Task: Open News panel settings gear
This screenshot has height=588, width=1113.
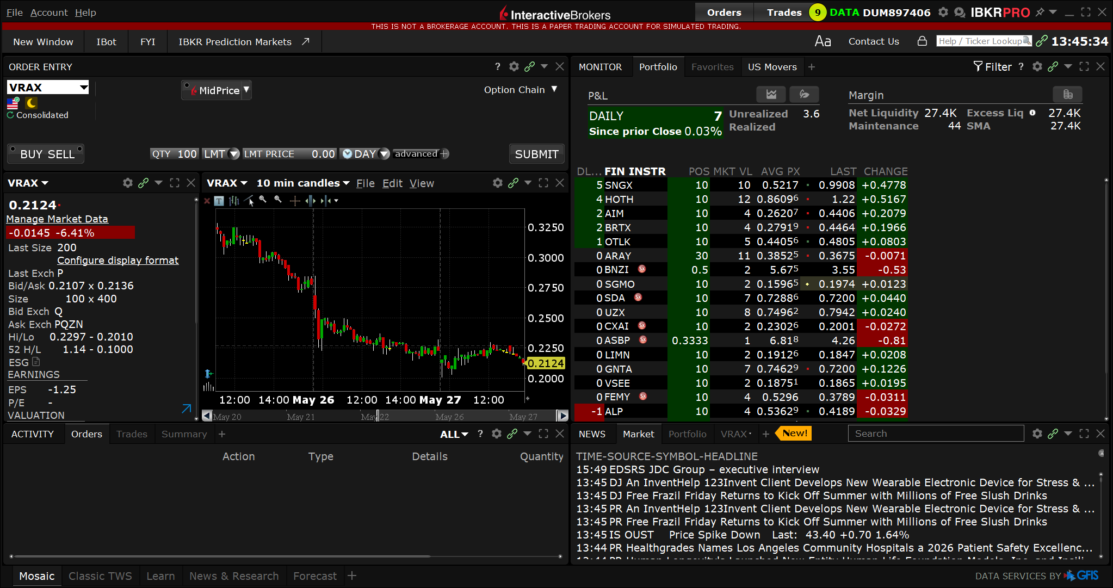Action: (x=1037, y=434)
